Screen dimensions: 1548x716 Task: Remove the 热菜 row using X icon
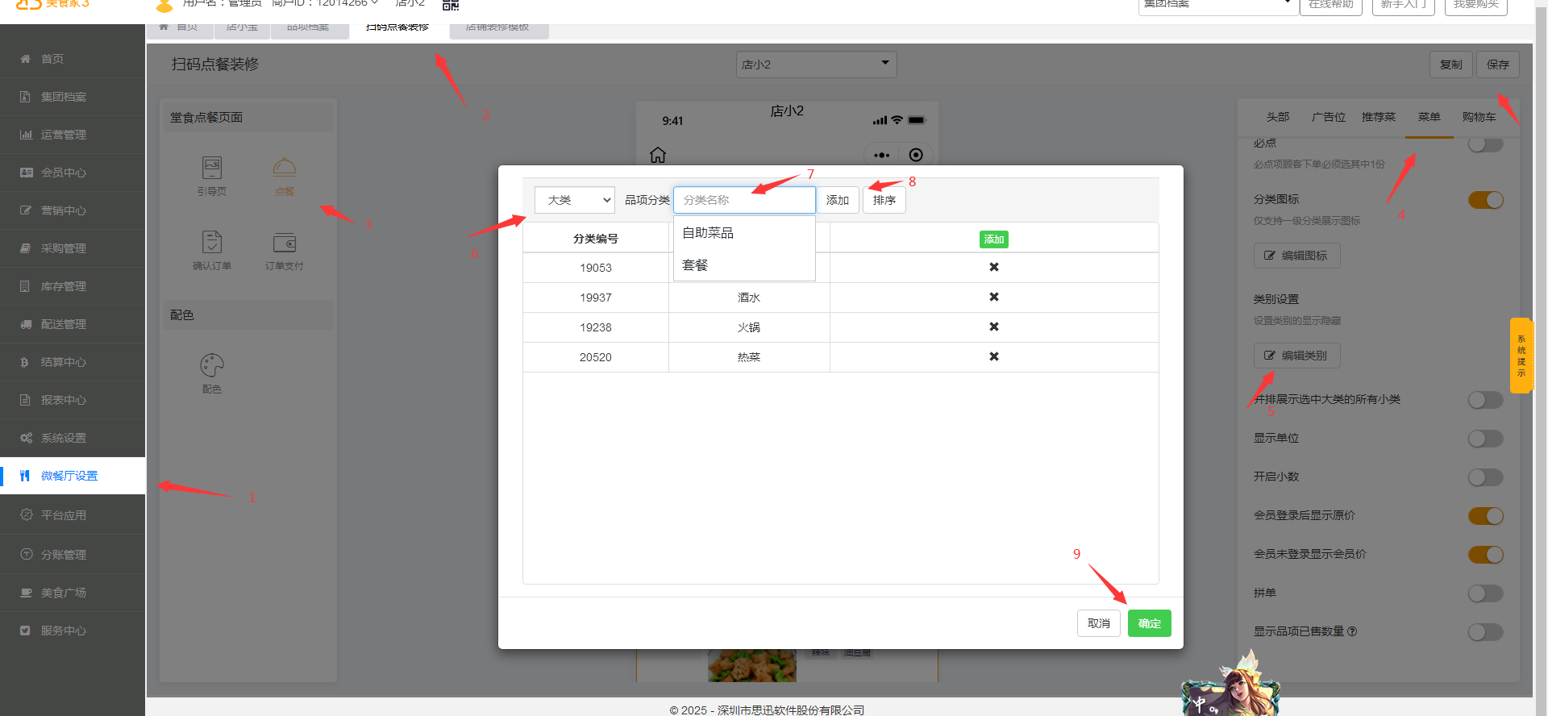[x=993, y=356]
